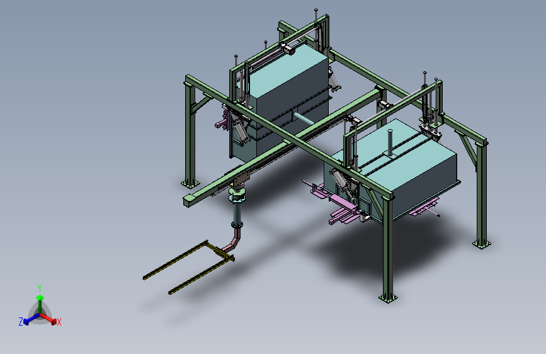Pick the vertical pipe atop the right tank
The width and height of the screenshot is (546, 354).
pos(390,142)
